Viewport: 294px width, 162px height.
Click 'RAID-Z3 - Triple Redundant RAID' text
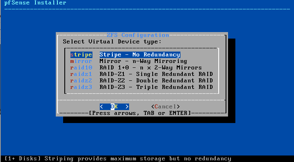156,87
